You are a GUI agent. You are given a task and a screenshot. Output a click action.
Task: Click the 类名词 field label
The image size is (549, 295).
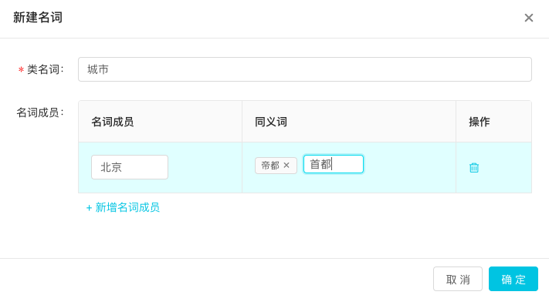(x=45, y=69)
